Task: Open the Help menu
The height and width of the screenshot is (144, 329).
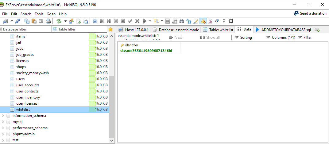Action: 63,14
